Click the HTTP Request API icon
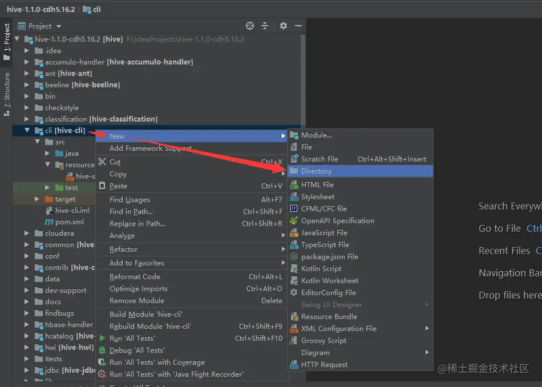This screenshot has height=387, width=542. [x=294, y=365]
